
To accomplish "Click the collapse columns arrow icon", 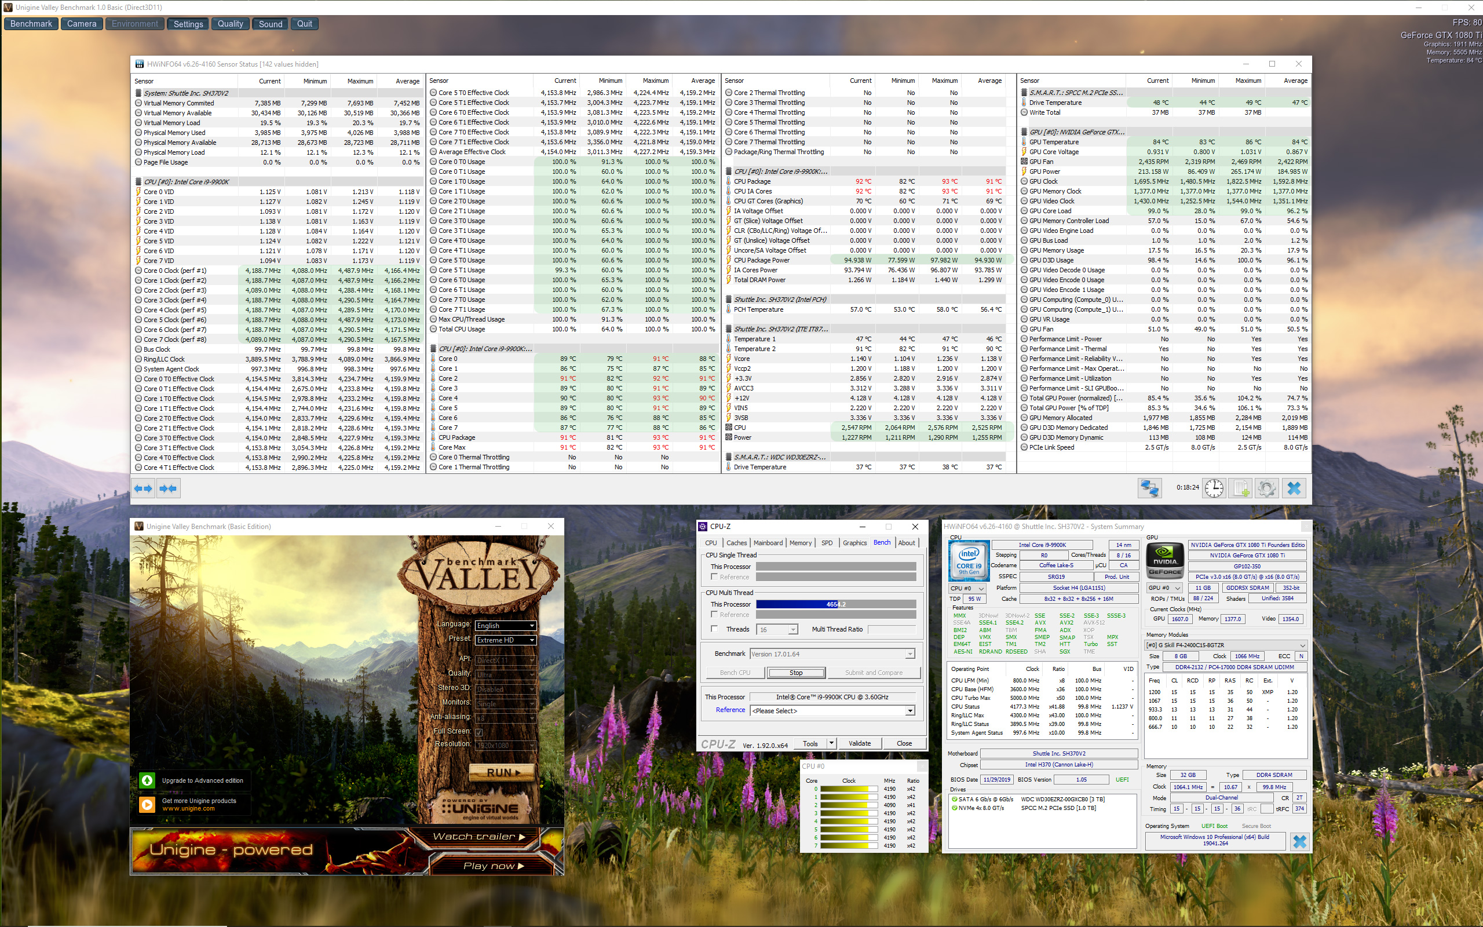I will coord(167,488).
